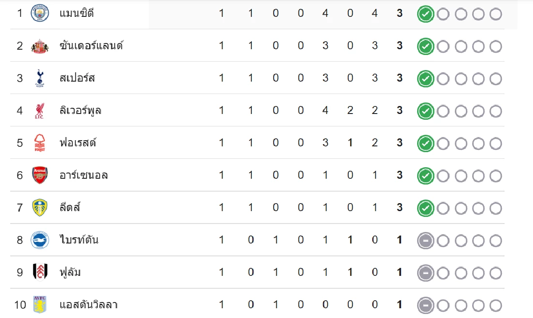This screenshot has height=318, width=533.
Task: Select the ลิเวอร์พูล team name
Action: tap(80, 110)
